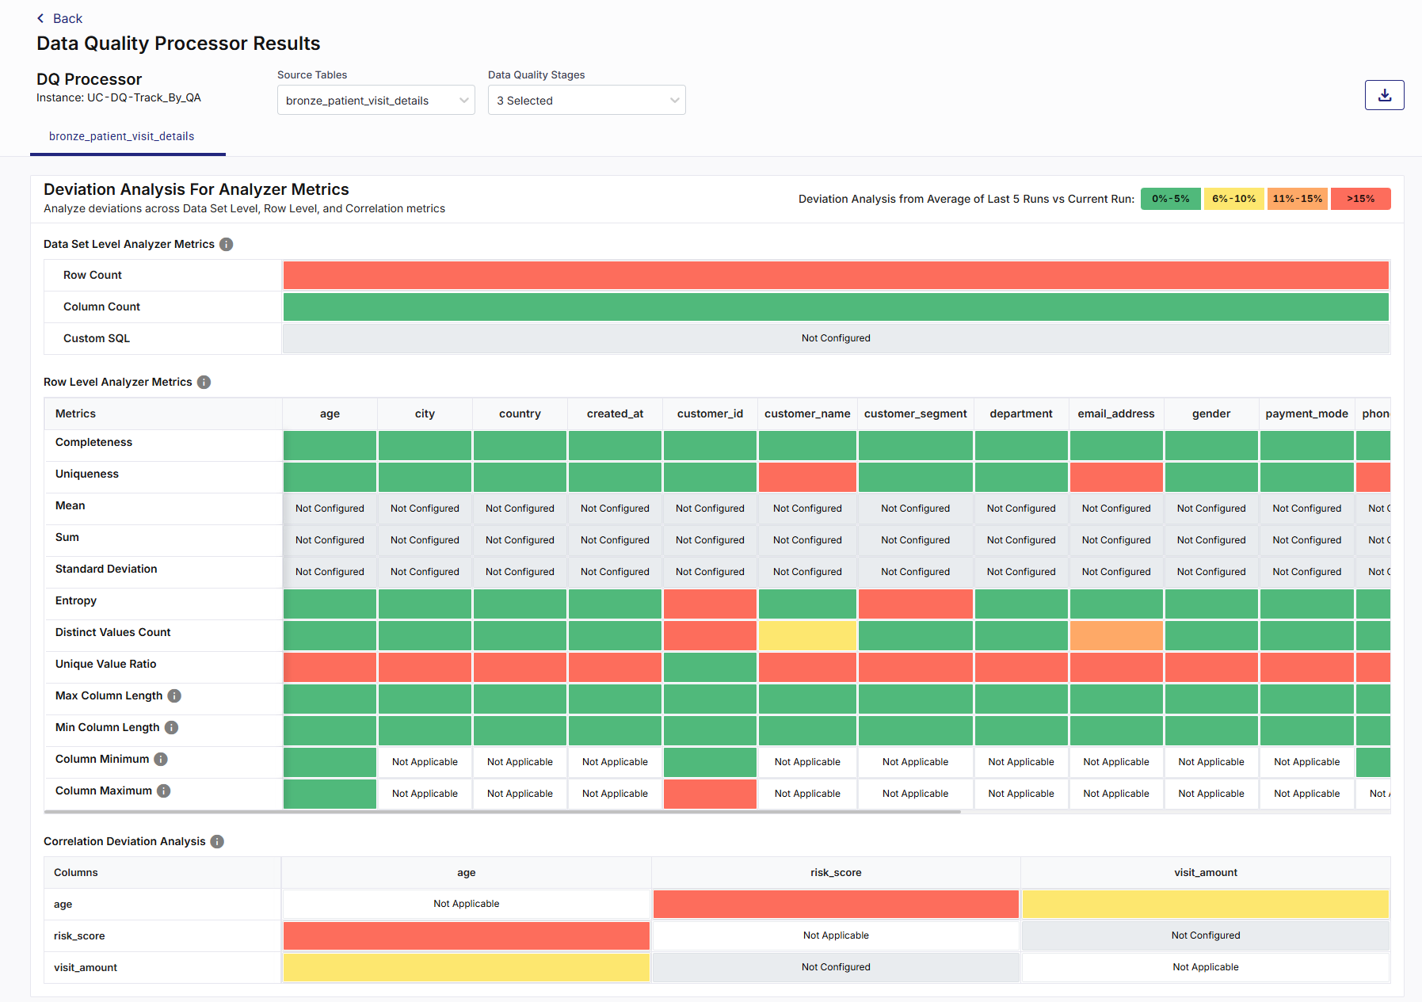Click the Standard Deviation row label

point(106,569)
